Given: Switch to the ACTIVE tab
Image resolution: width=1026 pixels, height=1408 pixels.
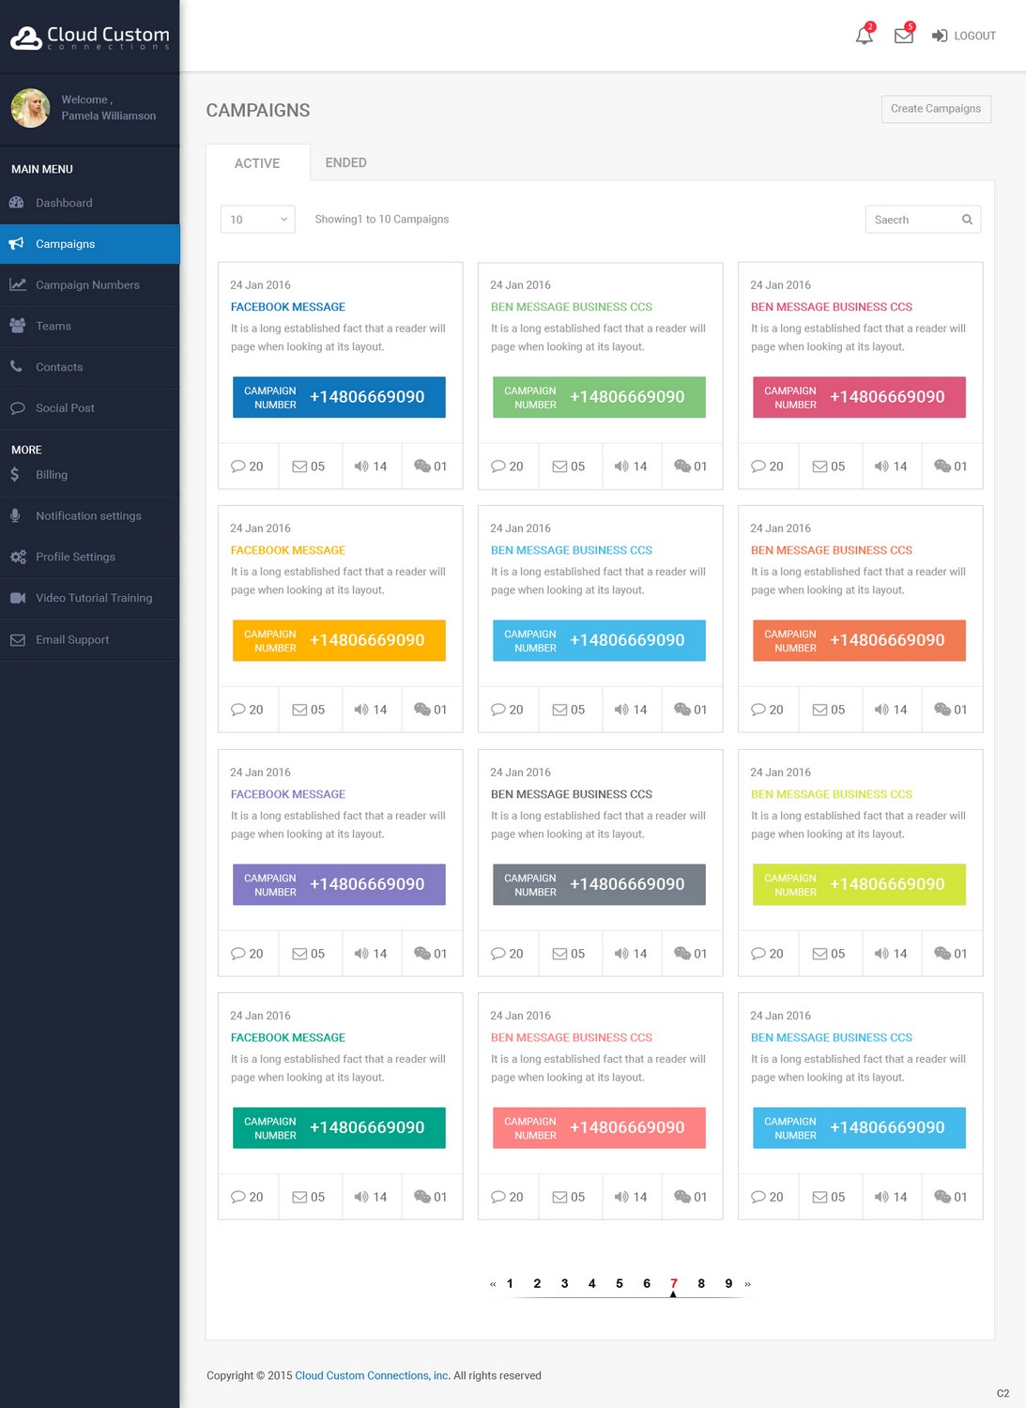Looking at the screenshot, I should click(x=257, y=162).
